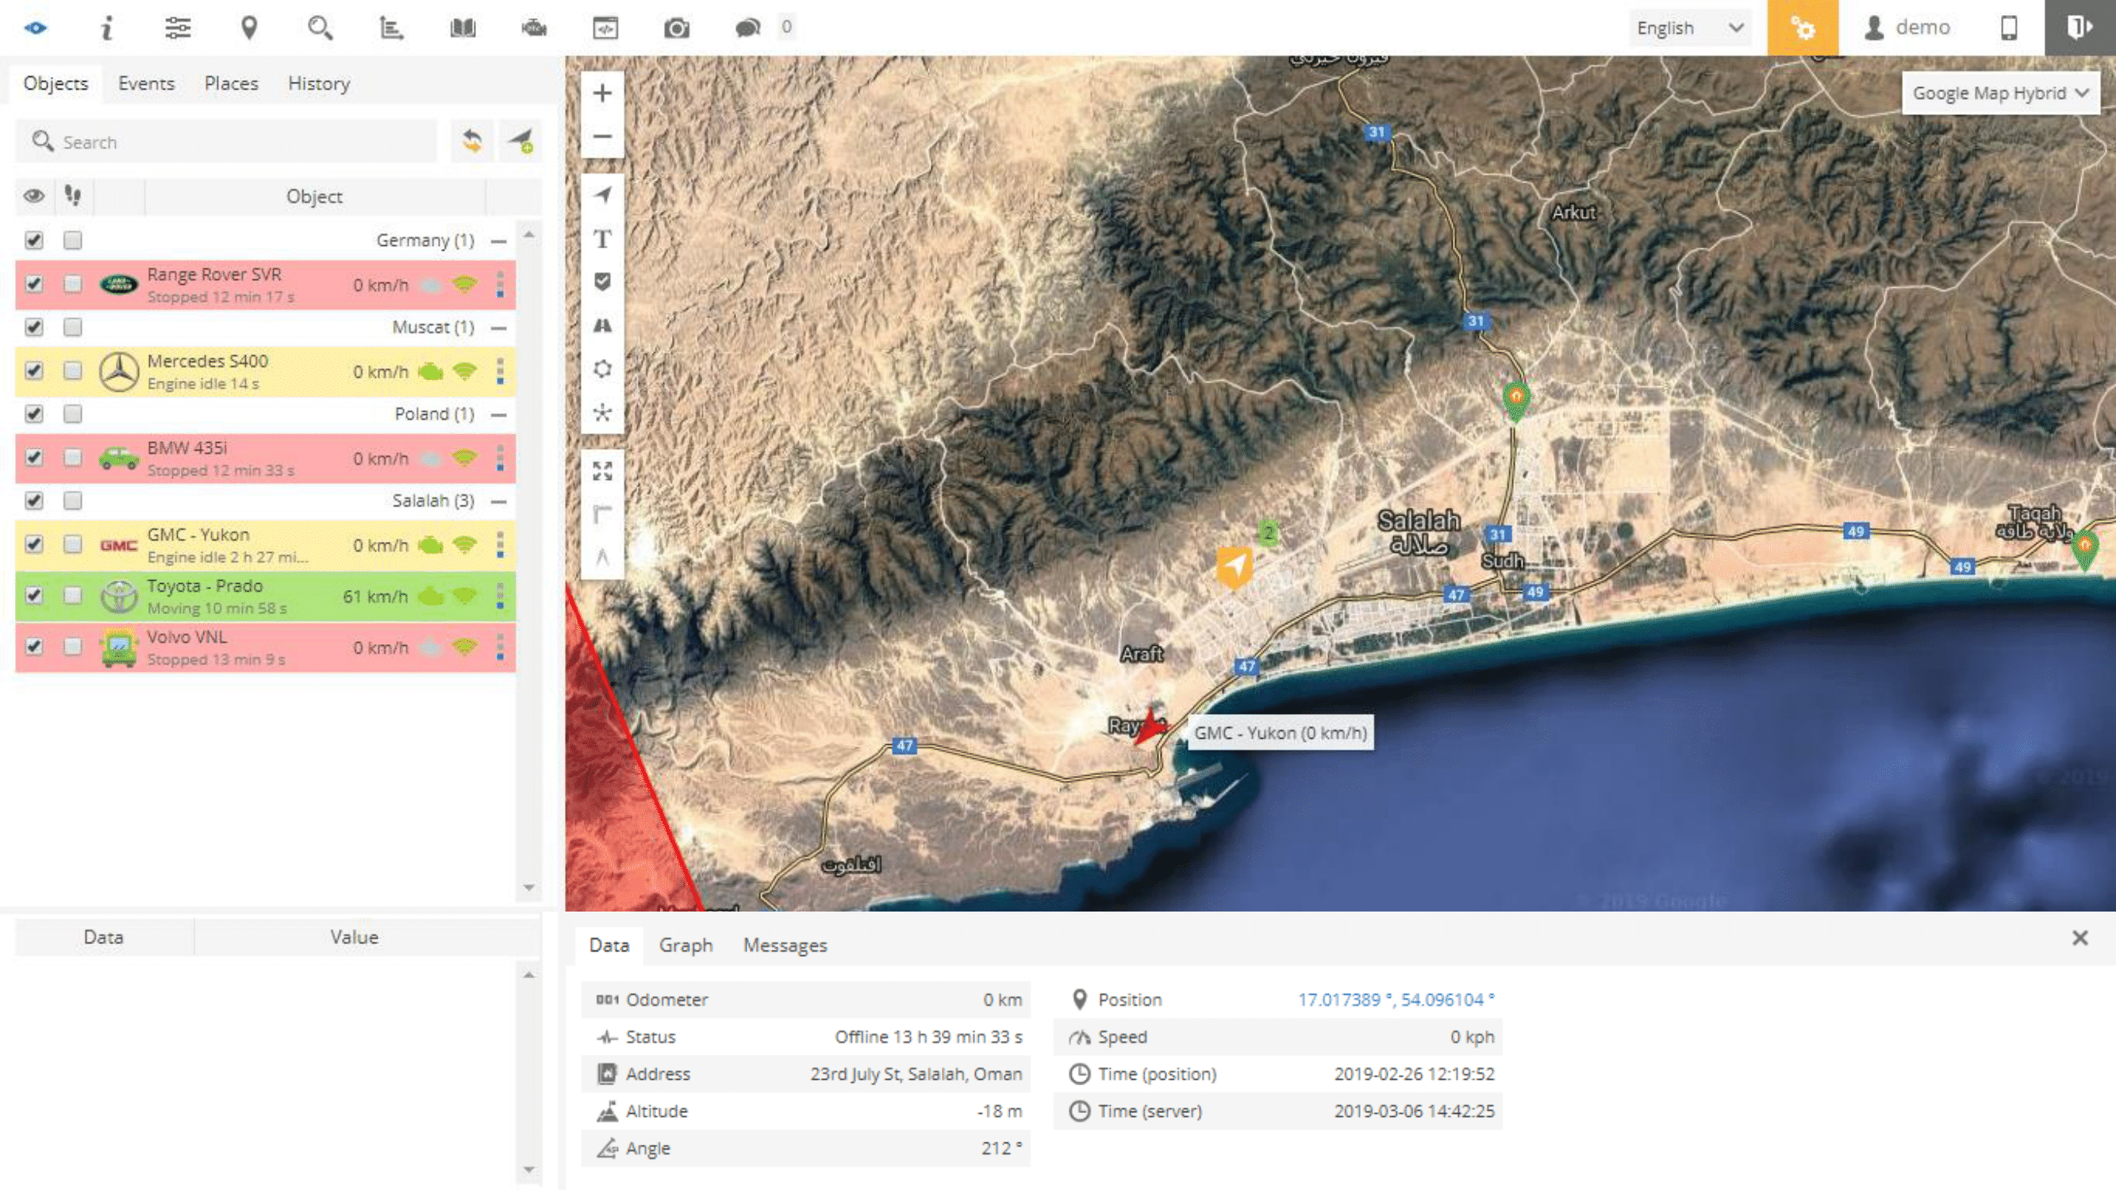Click the add object icon beside search
Image resolution: width=2116 pixels, height=1190 pixels.
pos(520,141)
